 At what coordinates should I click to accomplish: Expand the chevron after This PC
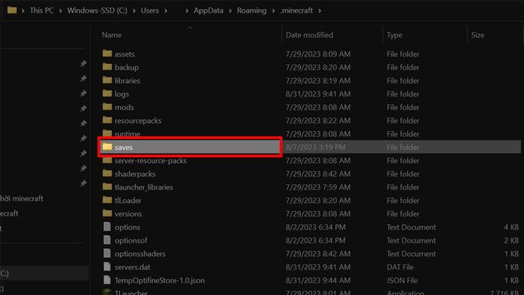coord(61,10)
